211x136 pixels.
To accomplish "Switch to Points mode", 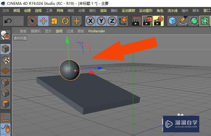I will pyautogui.click(x=5, y=82).
